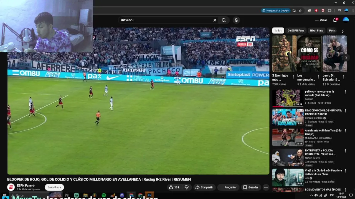
Task: Open options for 3 Enemigos más short
Action: pyautogui.click(x=293, y=77)
